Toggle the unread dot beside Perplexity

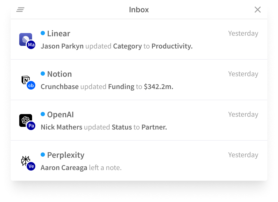[43, 155]
